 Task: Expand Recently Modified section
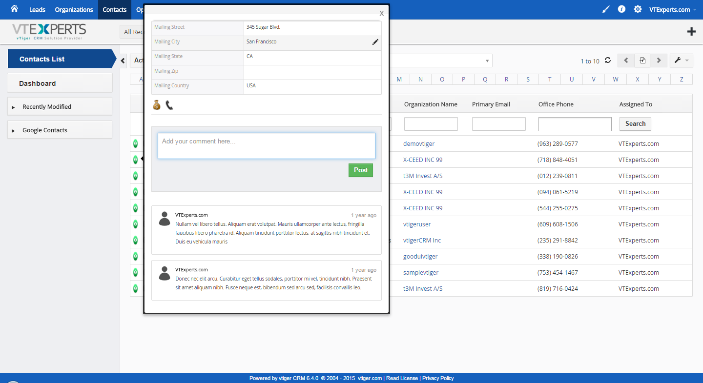pos(60,106)
